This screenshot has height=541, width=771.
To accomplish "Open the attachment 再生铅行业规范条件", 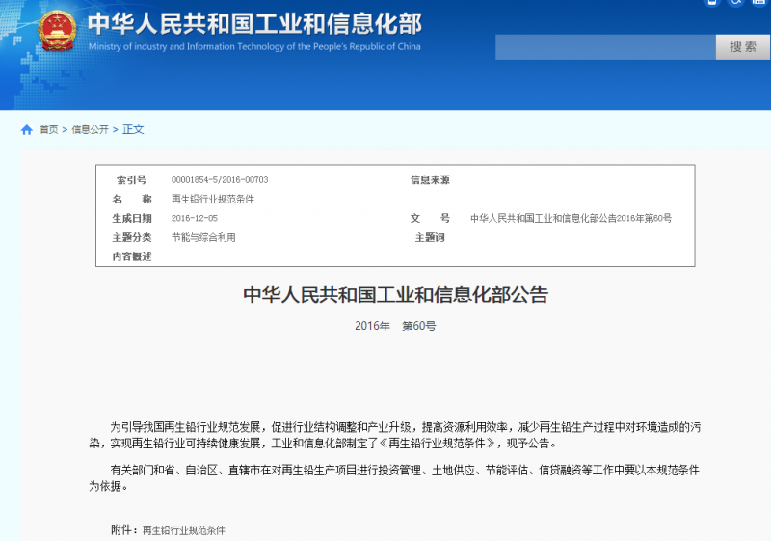I will (x=183, y=530).
